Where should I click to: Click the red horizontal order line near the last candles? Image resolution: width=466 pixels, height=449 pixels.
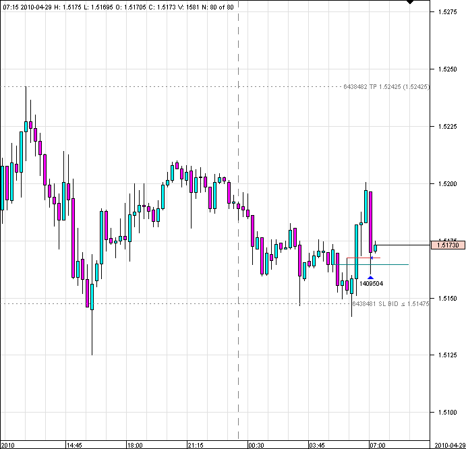pos(363,258)
